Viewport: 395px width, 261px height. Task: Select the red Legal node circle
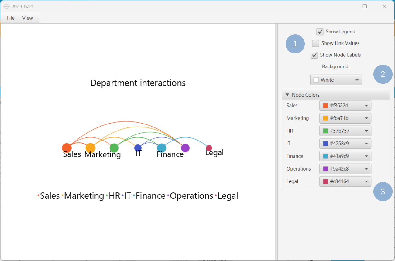pyautogui.click(x=209, y=148)
